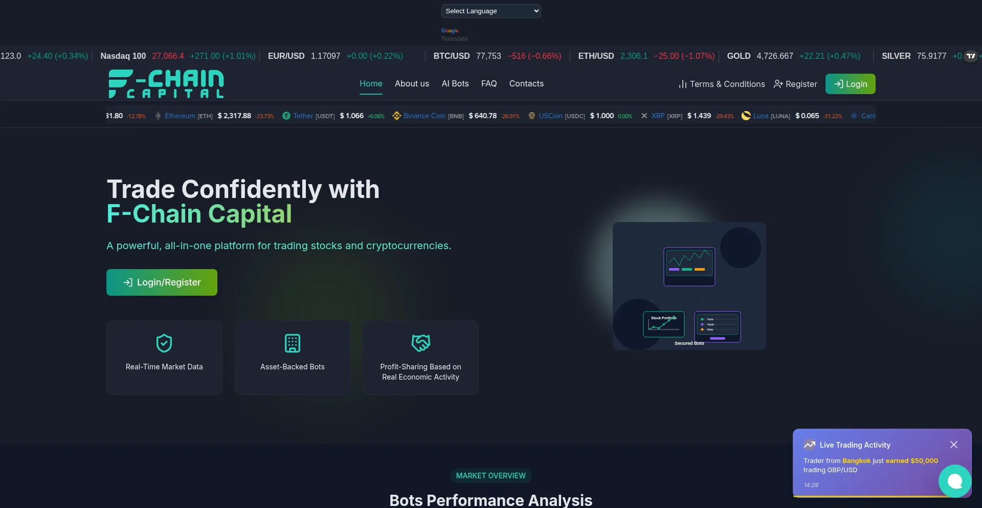Click the F-Chain Capital logo
982x508 pixels.
[x=166, y=84]
